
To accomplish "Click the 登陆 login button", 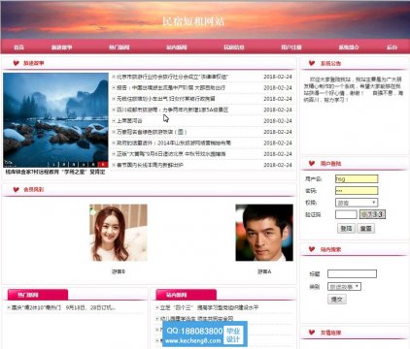I will tap(346, 229).
